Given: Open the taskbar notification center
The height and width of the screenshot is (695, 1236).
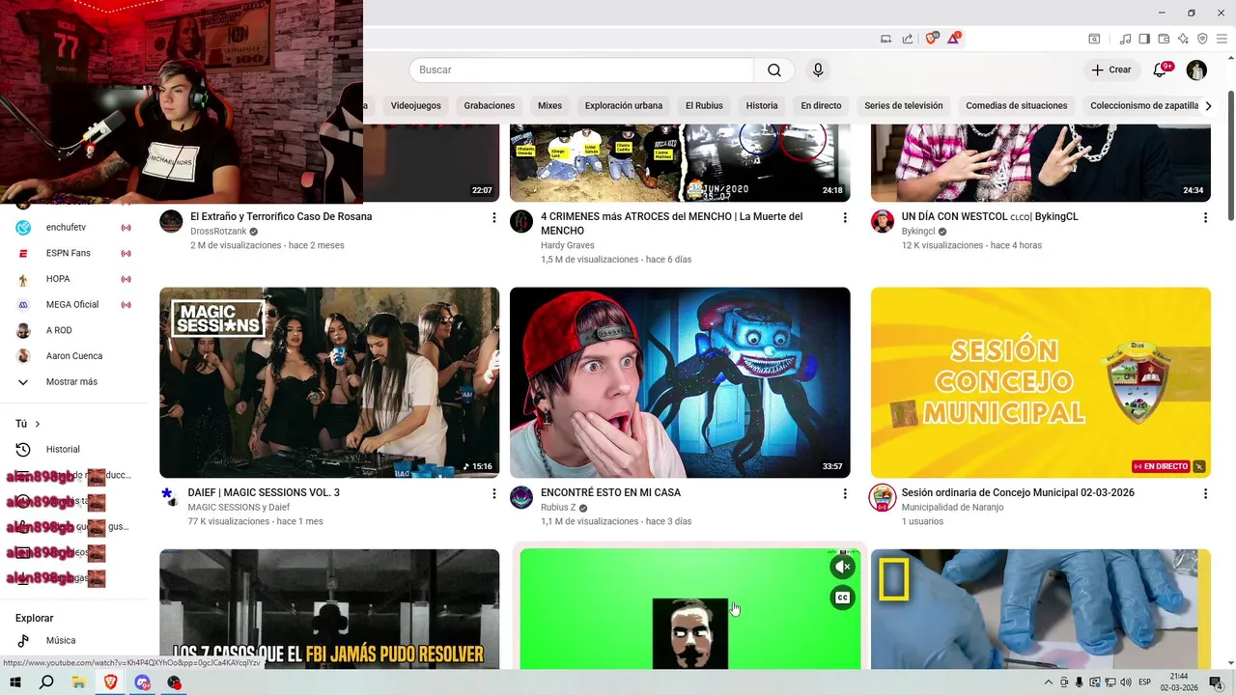Looking at the screenshot, I should (1217, 682).
